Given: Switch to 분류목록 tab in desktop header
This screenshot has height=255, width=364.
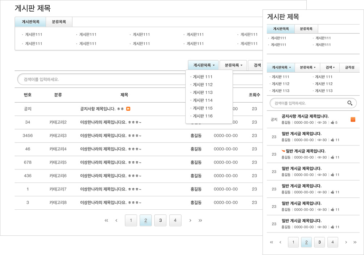Looking at the screenshot, I should click(x=59, y=22).
